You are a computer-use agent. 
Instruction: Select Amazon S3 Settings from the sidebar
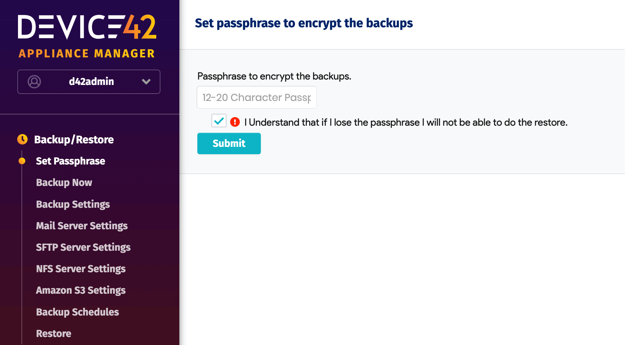81,290
